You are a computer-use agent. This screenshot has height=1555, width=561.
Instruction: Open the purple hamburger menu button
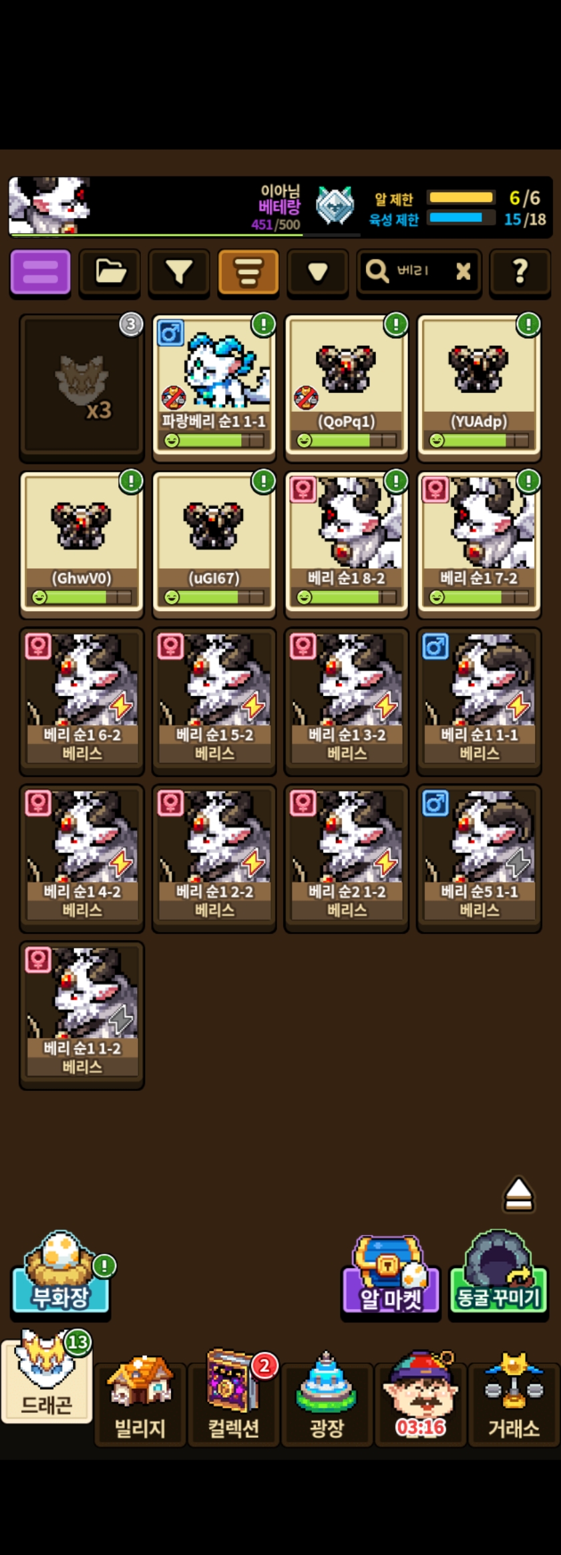tap(41, 272)
